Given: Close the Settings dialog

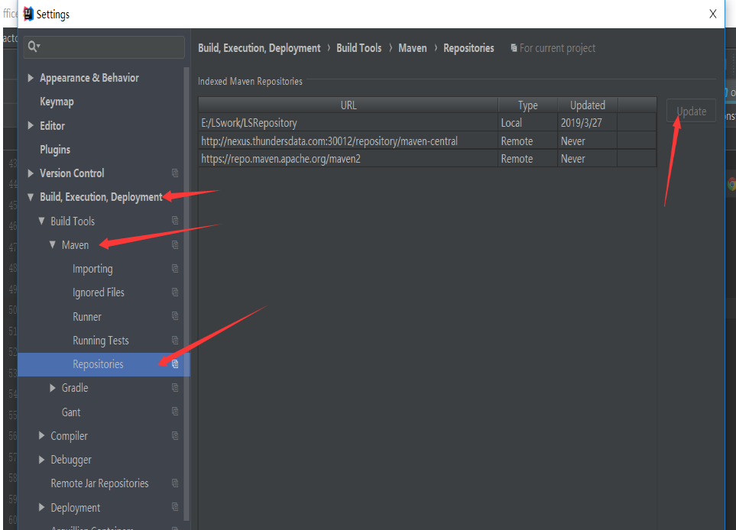Looking at the screenshot, I should [712, 14].
